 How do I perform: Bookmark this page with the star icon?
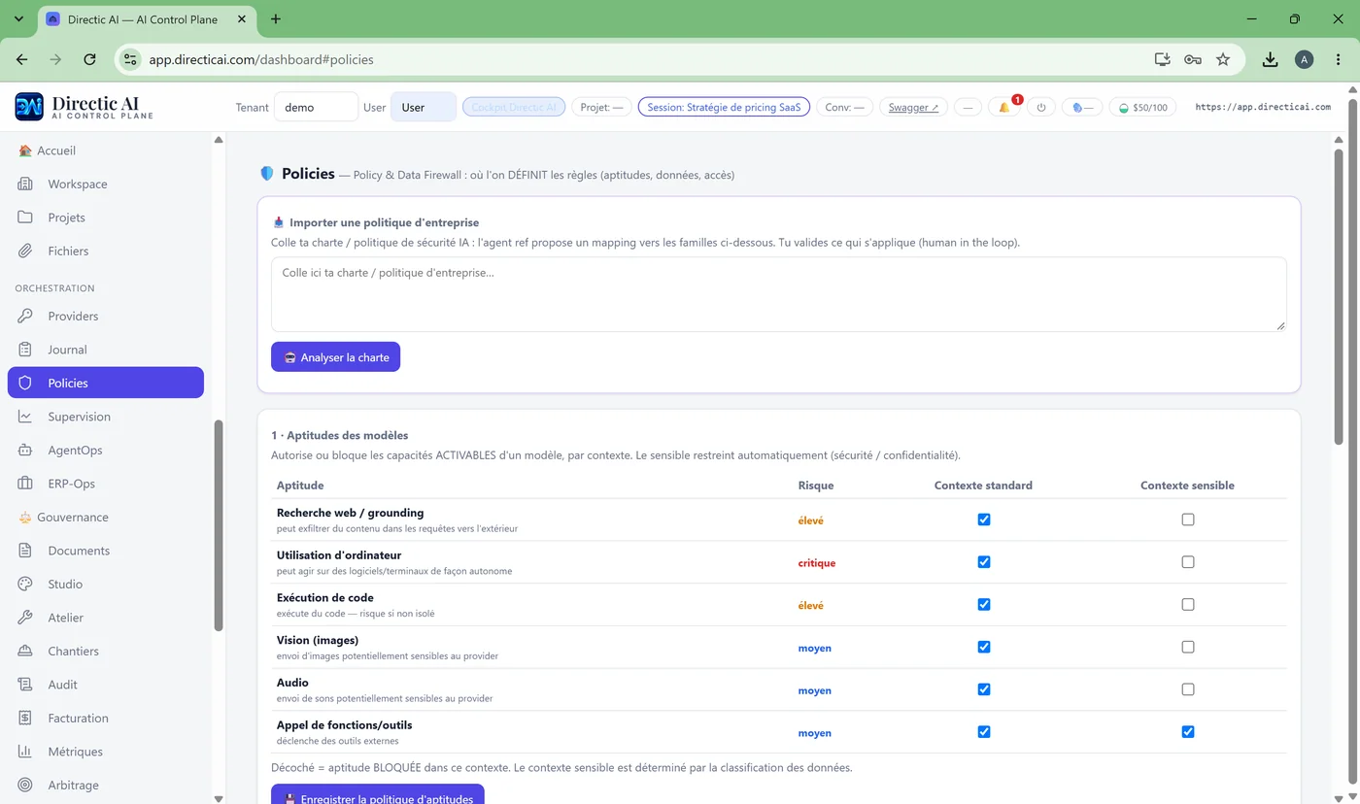(x=1223, y=59)
